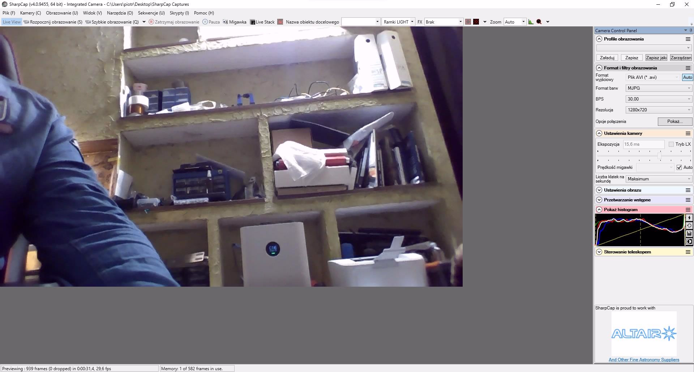Image resolution: width=694 pixels, height=372 pixels.
Task: Open the Live Stack tool
Action: (262, 22)
